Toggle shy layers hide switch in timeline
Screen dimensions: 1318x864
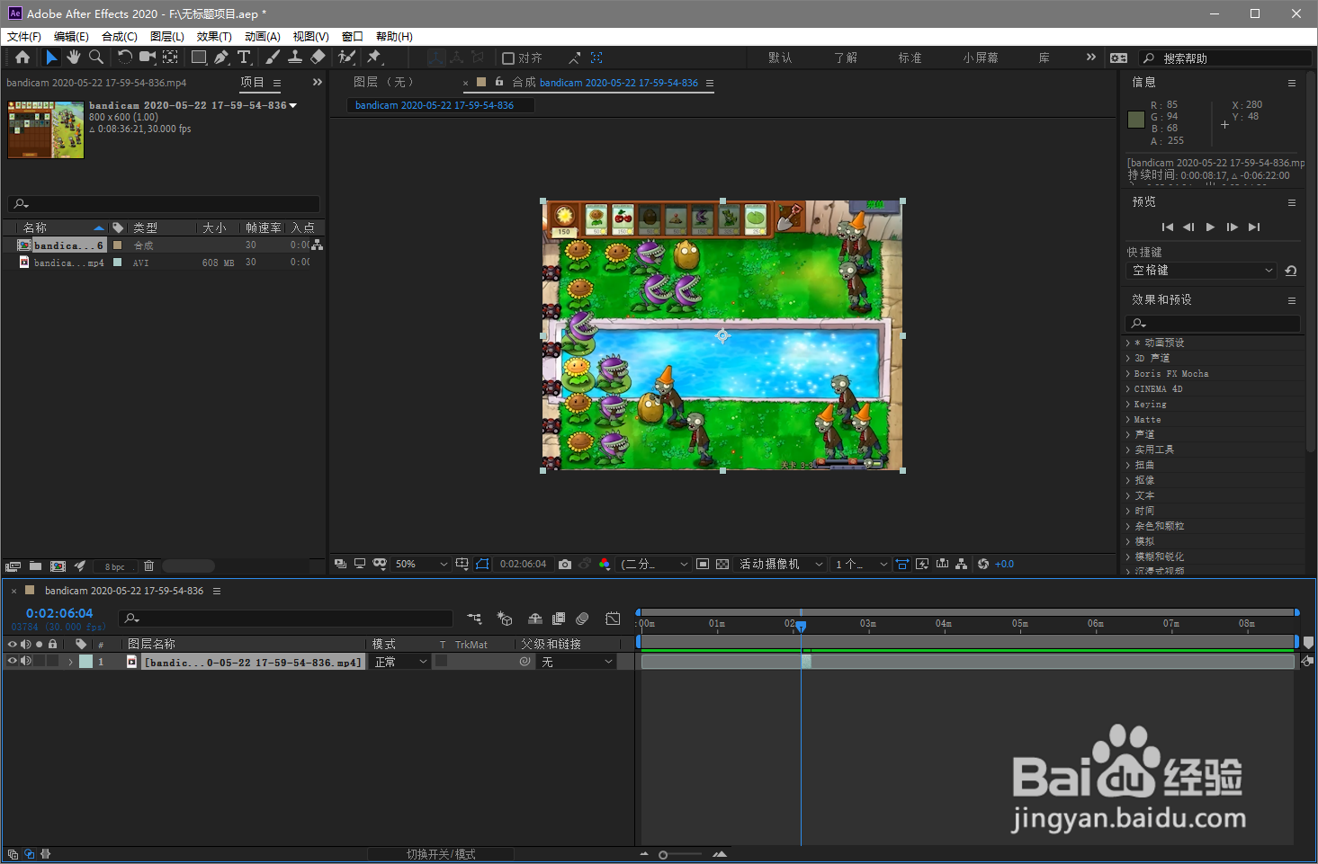[x=535, y=619]
